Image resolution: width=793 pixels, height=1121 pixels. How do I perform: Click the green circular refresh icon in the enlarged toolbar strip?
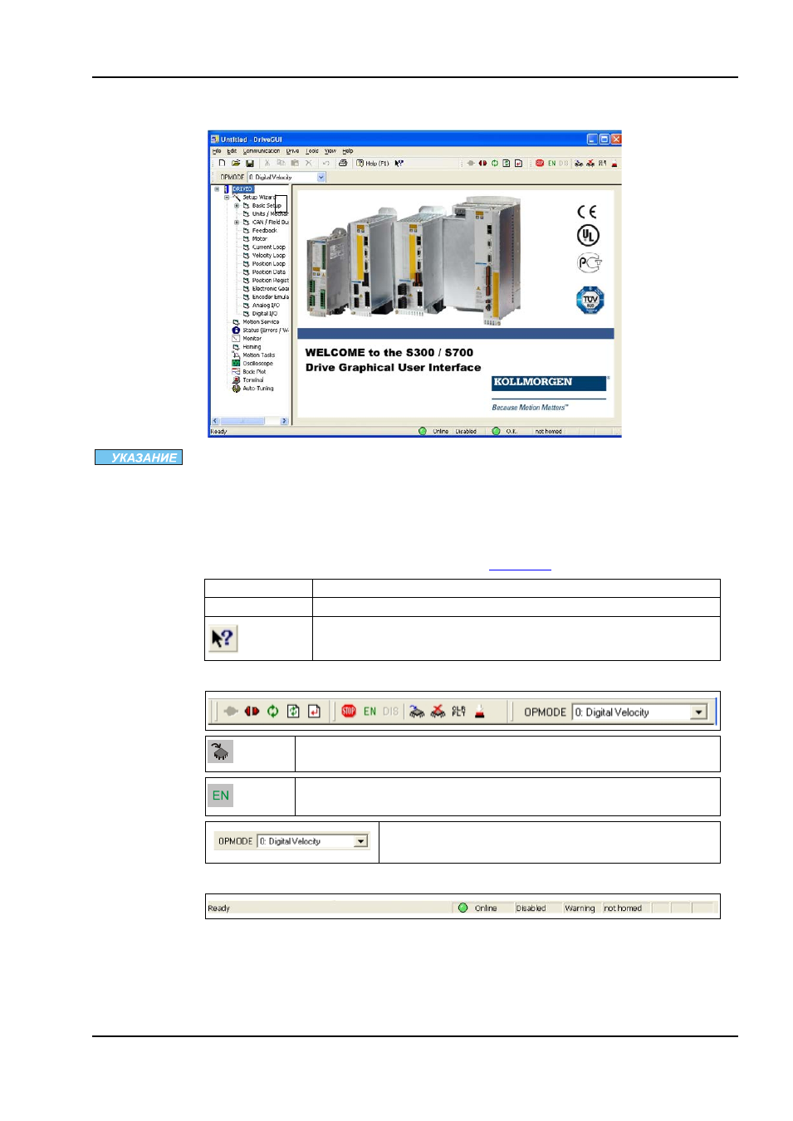click(272, 712)
